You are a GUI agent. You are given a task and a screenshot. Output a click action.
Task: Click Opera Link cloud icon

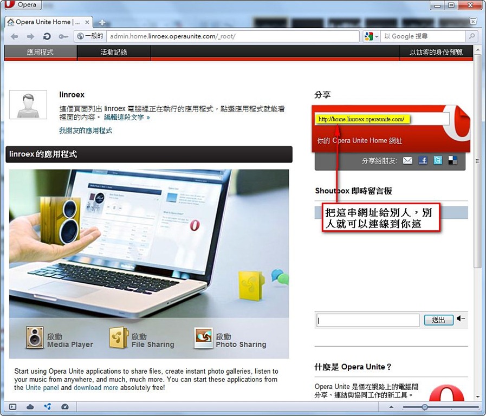[x=30, y=407]
